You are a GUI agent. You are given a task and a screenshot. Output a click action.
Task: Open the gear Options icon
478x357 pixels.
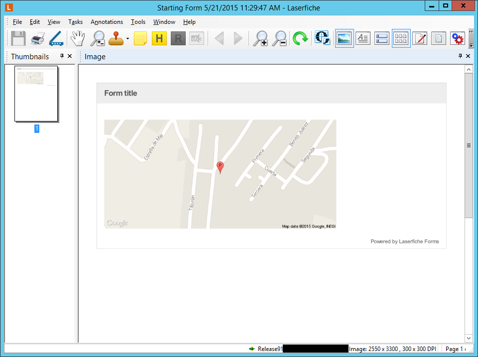[x=458, y=38]
